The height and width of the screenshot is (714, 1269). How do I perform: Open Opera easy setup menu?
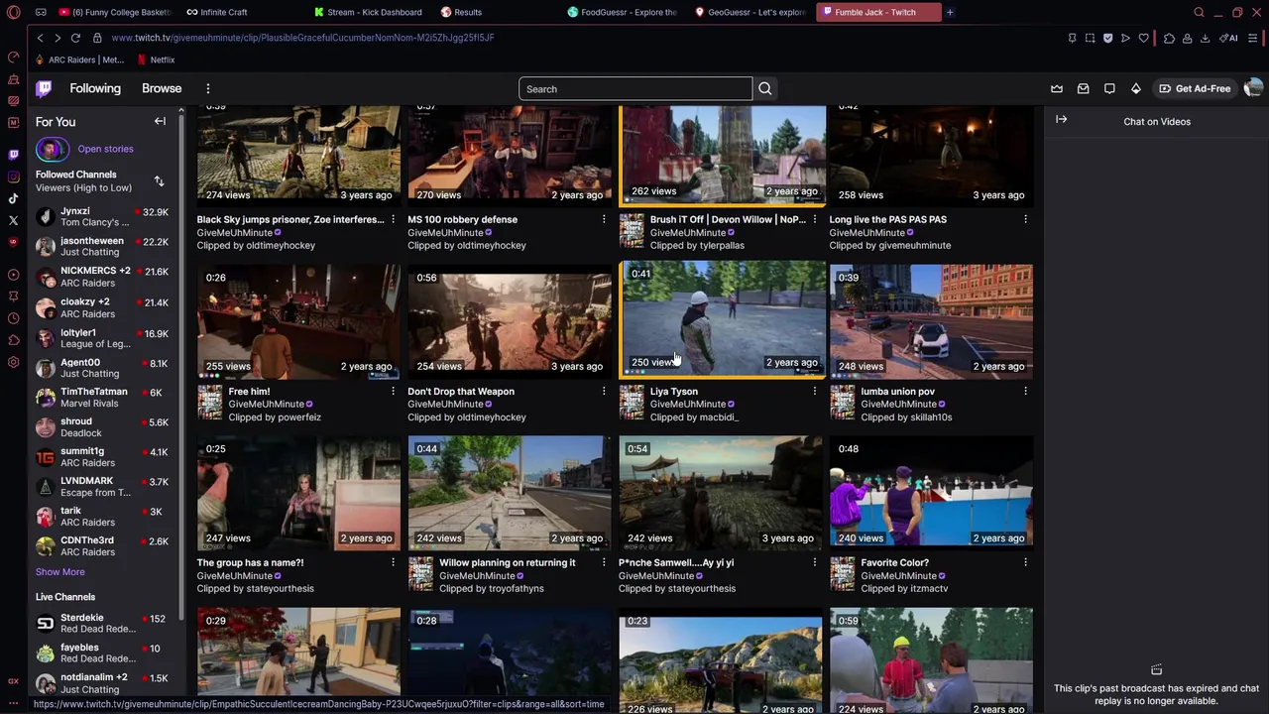1252,38
